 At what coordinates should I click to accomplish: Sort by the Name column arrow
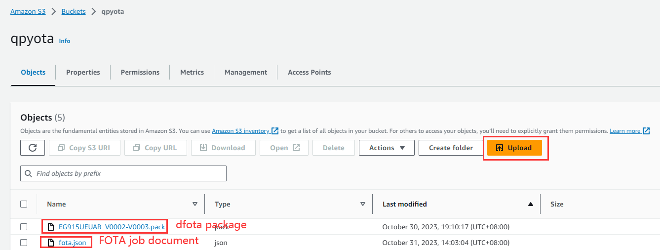tap(195, 204)
